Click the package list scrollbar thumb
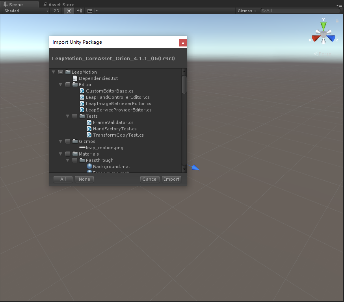The height and width of the screenshot is (302, 344). (184, 85)
